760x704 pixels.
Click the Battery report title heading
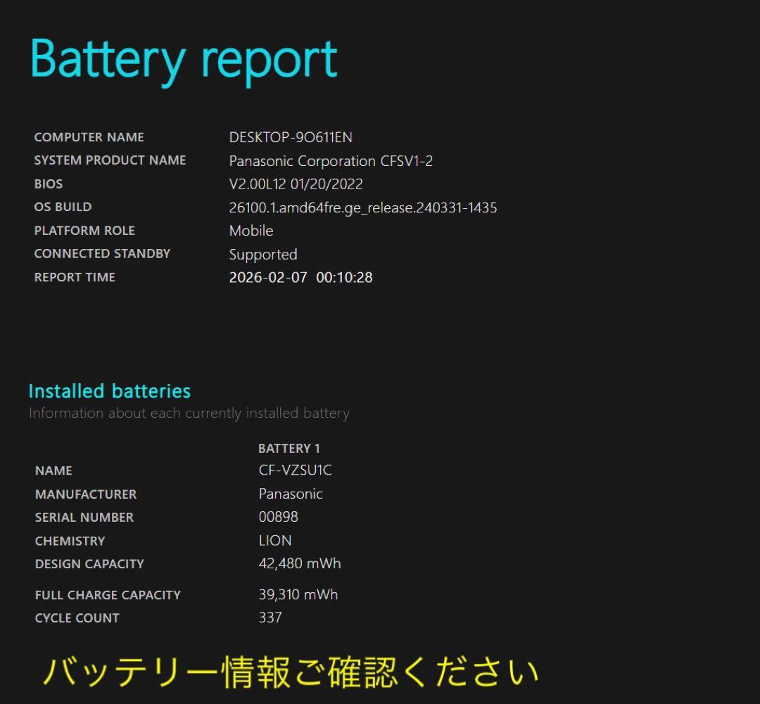[x=182, y=60]
